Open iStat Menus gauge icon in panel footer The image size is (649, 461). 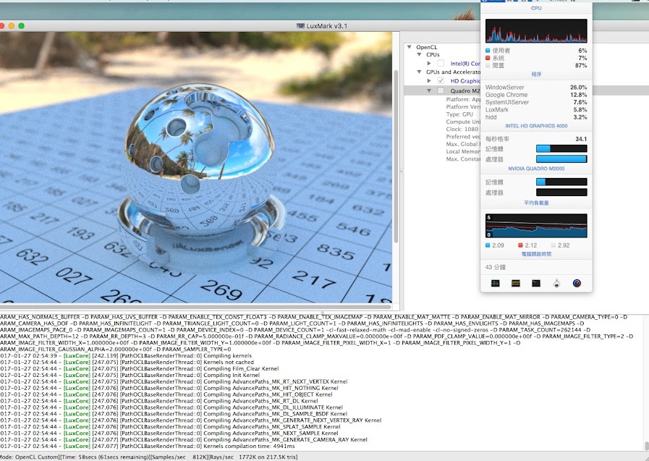pos(577,283)
